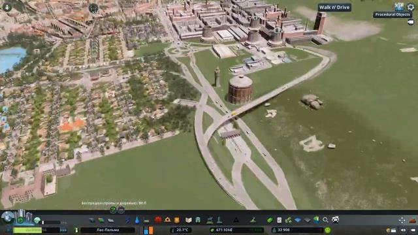Click the blue layer diamond icon
This screenshot has height=235, width=418.
[298, 220]
